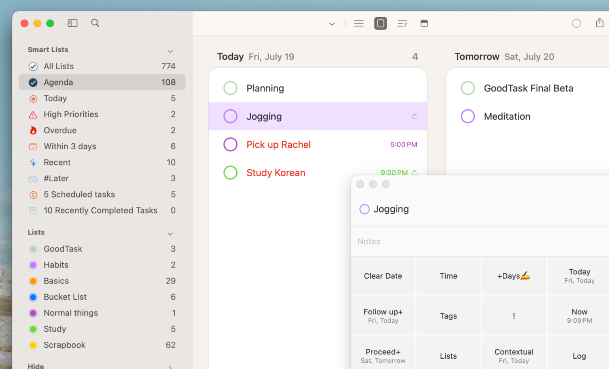Open the board/calendar view icon
Image resolution: width=609 pixels, height=369 pixels.
pos(424,23)
